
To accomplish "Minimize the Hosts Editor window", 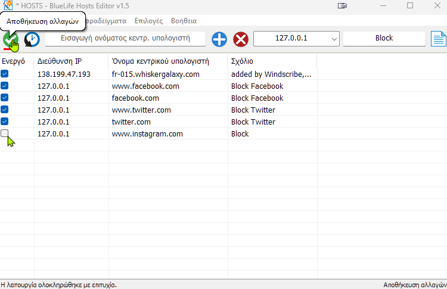I will point(383,6).
